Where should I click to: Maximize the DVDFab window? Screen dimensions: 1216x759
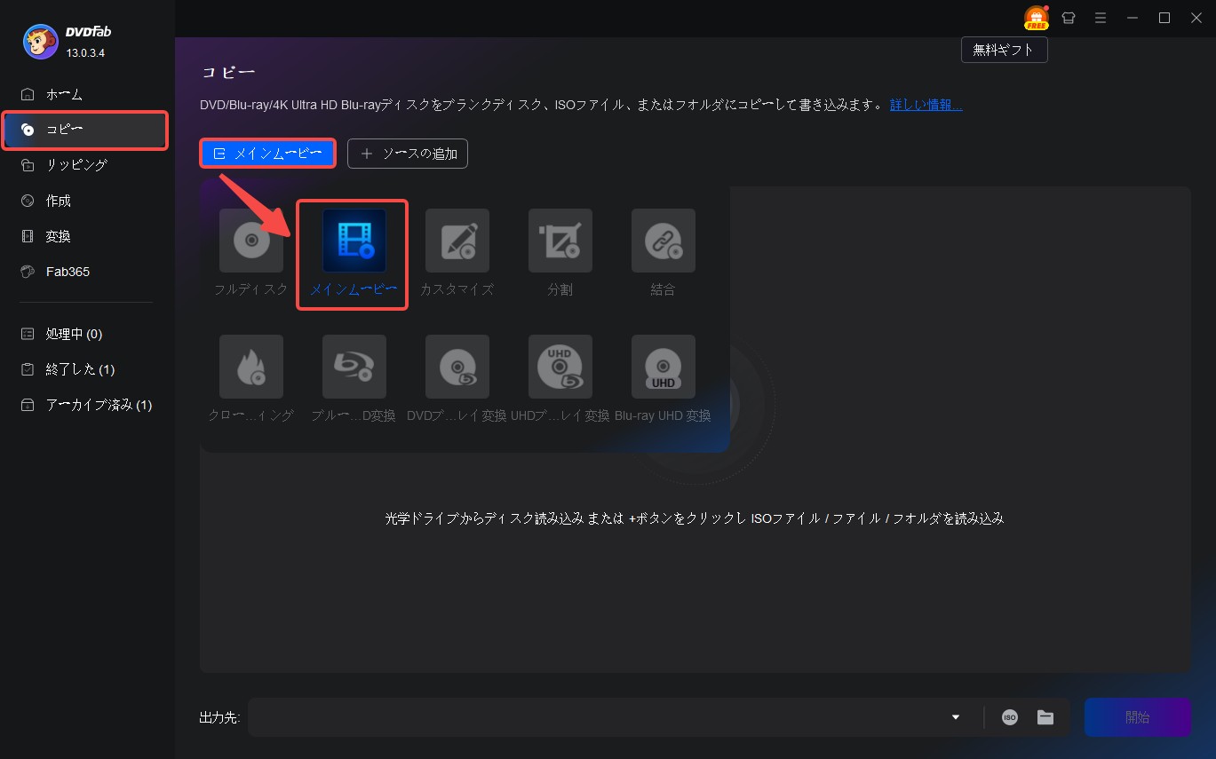coord(1164,18)
